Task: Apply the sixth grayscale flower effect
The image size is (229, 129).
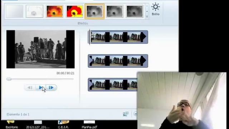Action: (114, 11)
